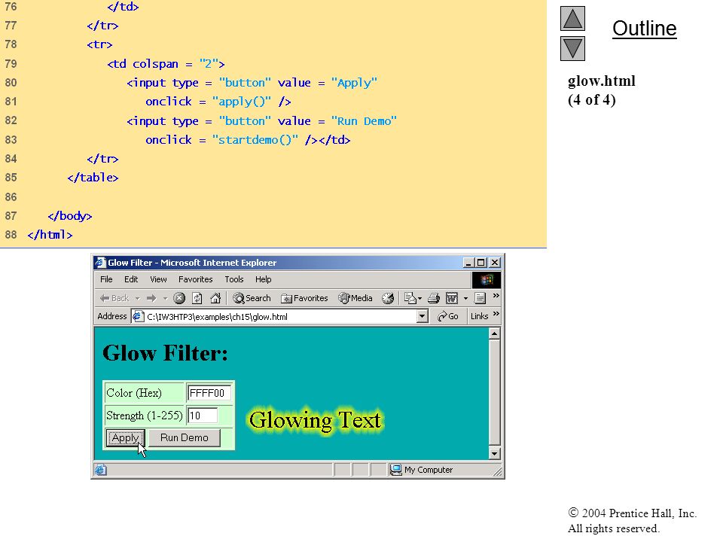Click the scrollbar up arrow

[494, 333]
